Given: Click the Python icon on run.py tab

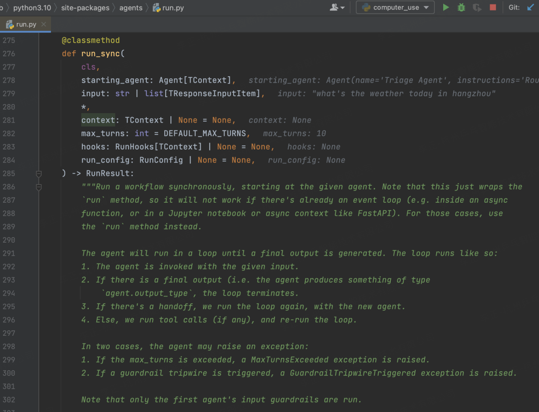Looking at the screenshot, I should tap(9, 24).
